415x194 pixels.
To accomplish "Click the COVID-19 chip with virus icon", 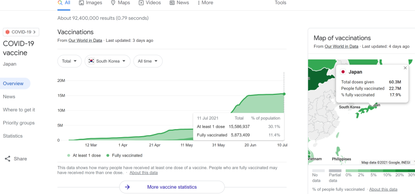I will click(x=21, y=32).
